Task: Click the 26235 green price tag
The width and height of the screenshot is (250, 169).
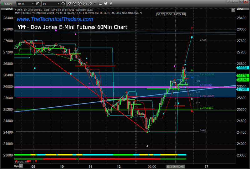Action: [x=242, y=80]
